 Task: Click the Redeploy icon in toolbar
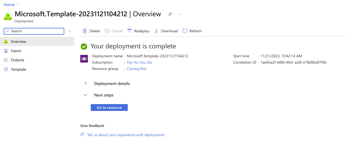click(130, 31)
